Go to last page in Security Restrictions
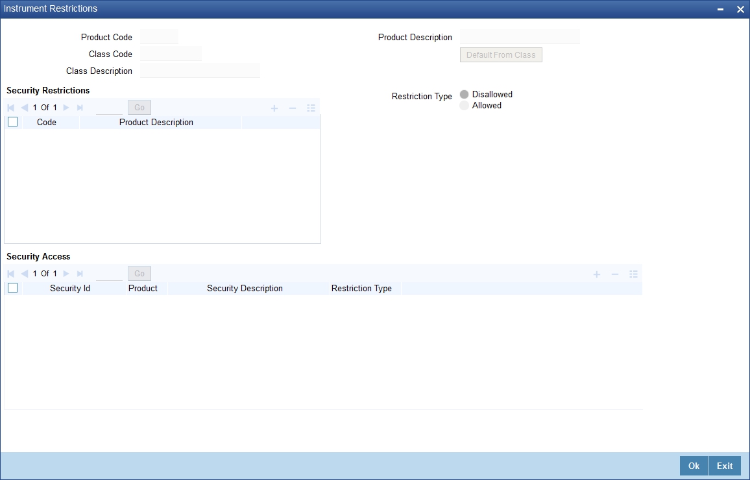The width and height of the screenshot is (750, 480). [x=80, y=108]
